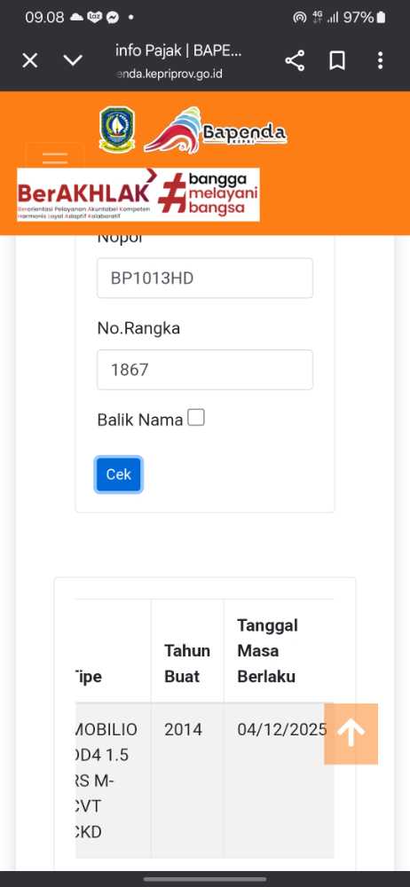The width and height of the screenshot is (410, 887).
Task: Tap the Messenger notification icon in status bar
Action: (x=113, y=18)
